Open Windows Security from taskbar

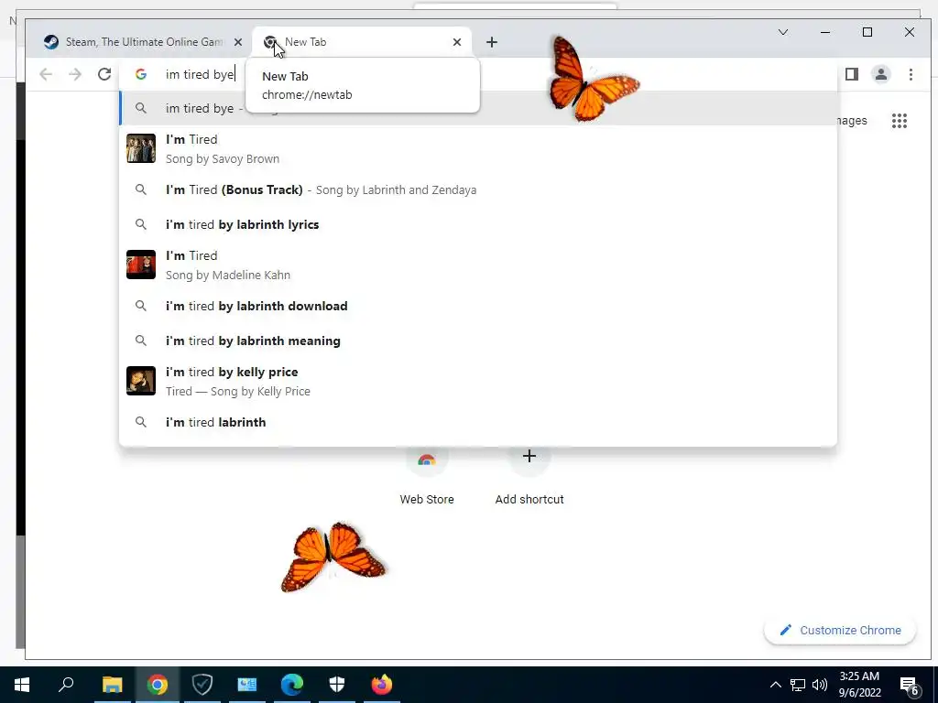pyautogui.click(x=337, y=685)
